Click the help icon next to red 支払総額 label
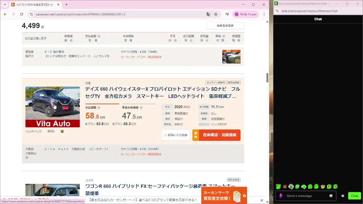Screen dimensions: 363x204 pos(99,108)
